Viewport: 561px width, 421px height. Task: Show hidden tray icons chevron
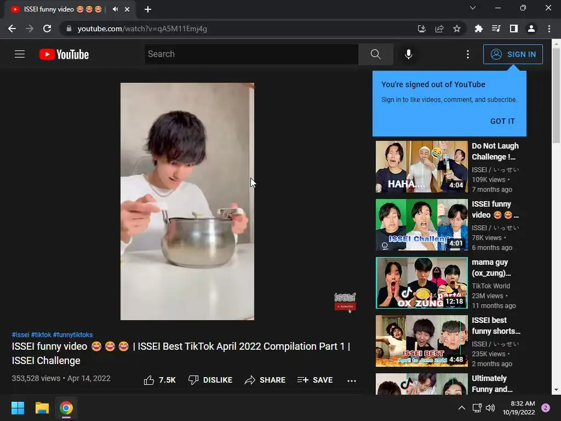coord(462,408)
